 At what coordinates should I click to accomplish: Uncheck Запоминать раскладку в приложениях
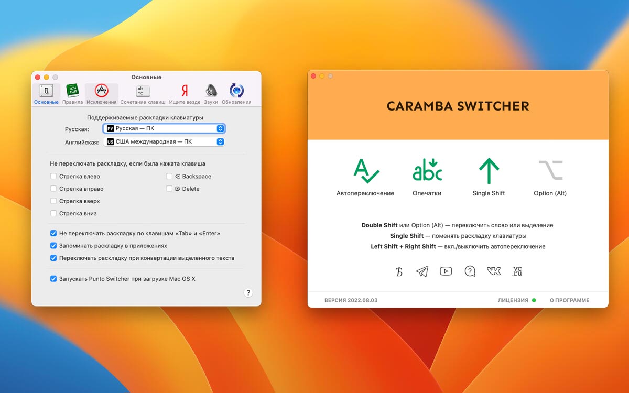point(53,246)
